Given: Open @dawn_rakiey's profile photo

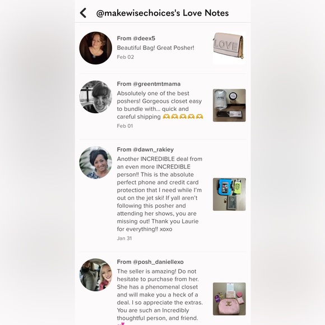Looking at the screenshot, I should tap(96, 162).
